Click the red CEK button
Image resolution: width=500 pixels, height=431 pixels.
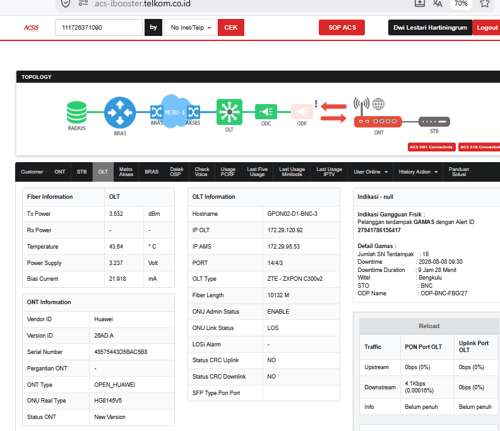[x=231, y=28]
